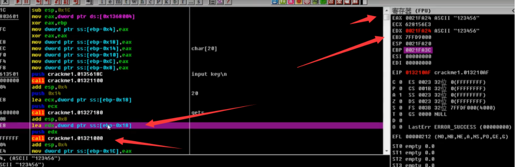Image resolution: width=516 pixels, height=167 pixels.
Task: Select the ECX 628156E3 register
Action: 412,24
